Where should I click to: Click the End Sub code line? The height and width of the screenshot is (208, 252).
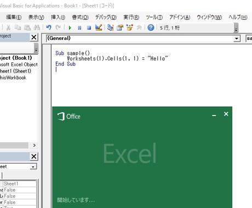pos(65,64)
